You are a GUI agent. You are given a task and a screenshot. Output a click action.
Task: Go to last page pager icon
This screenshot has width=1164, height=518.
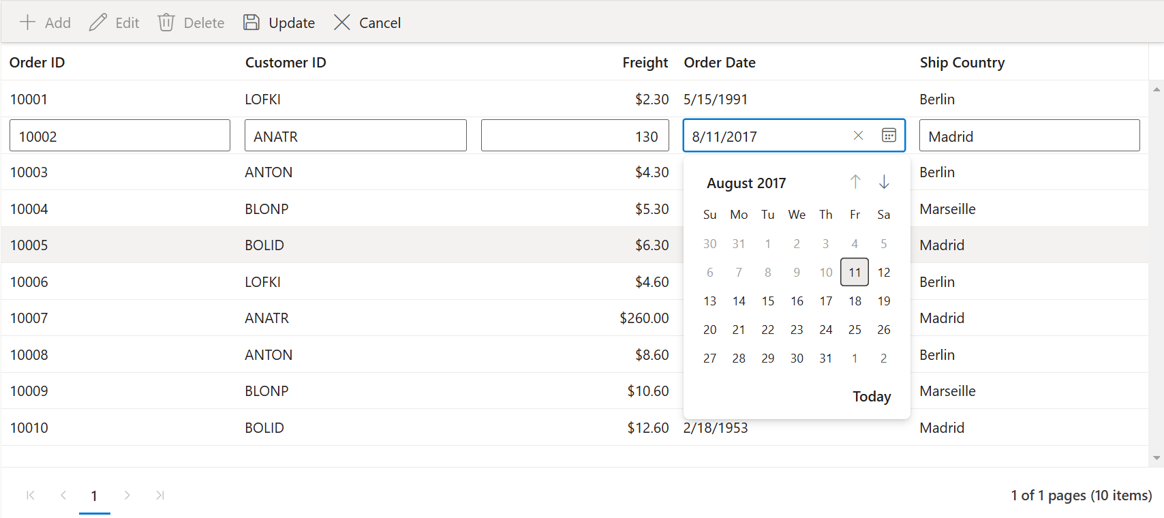click(x=159, y=495)
